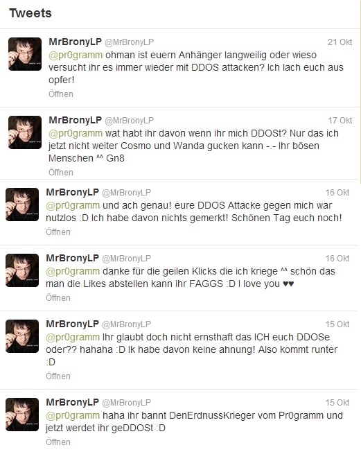Click the @MrBronyLP handle on the 17 Okt tweet
The width and height of the screenshot is (361, 452).
click(129, 121)
